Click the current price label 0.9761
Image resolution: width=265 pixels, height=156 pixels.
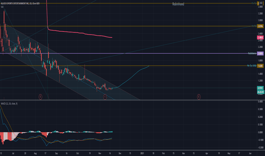(x=260, y=88)
